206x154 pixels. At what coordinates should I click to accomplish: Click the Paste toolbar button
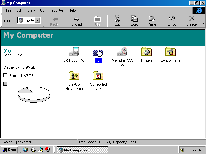click(x=152, y=21)
